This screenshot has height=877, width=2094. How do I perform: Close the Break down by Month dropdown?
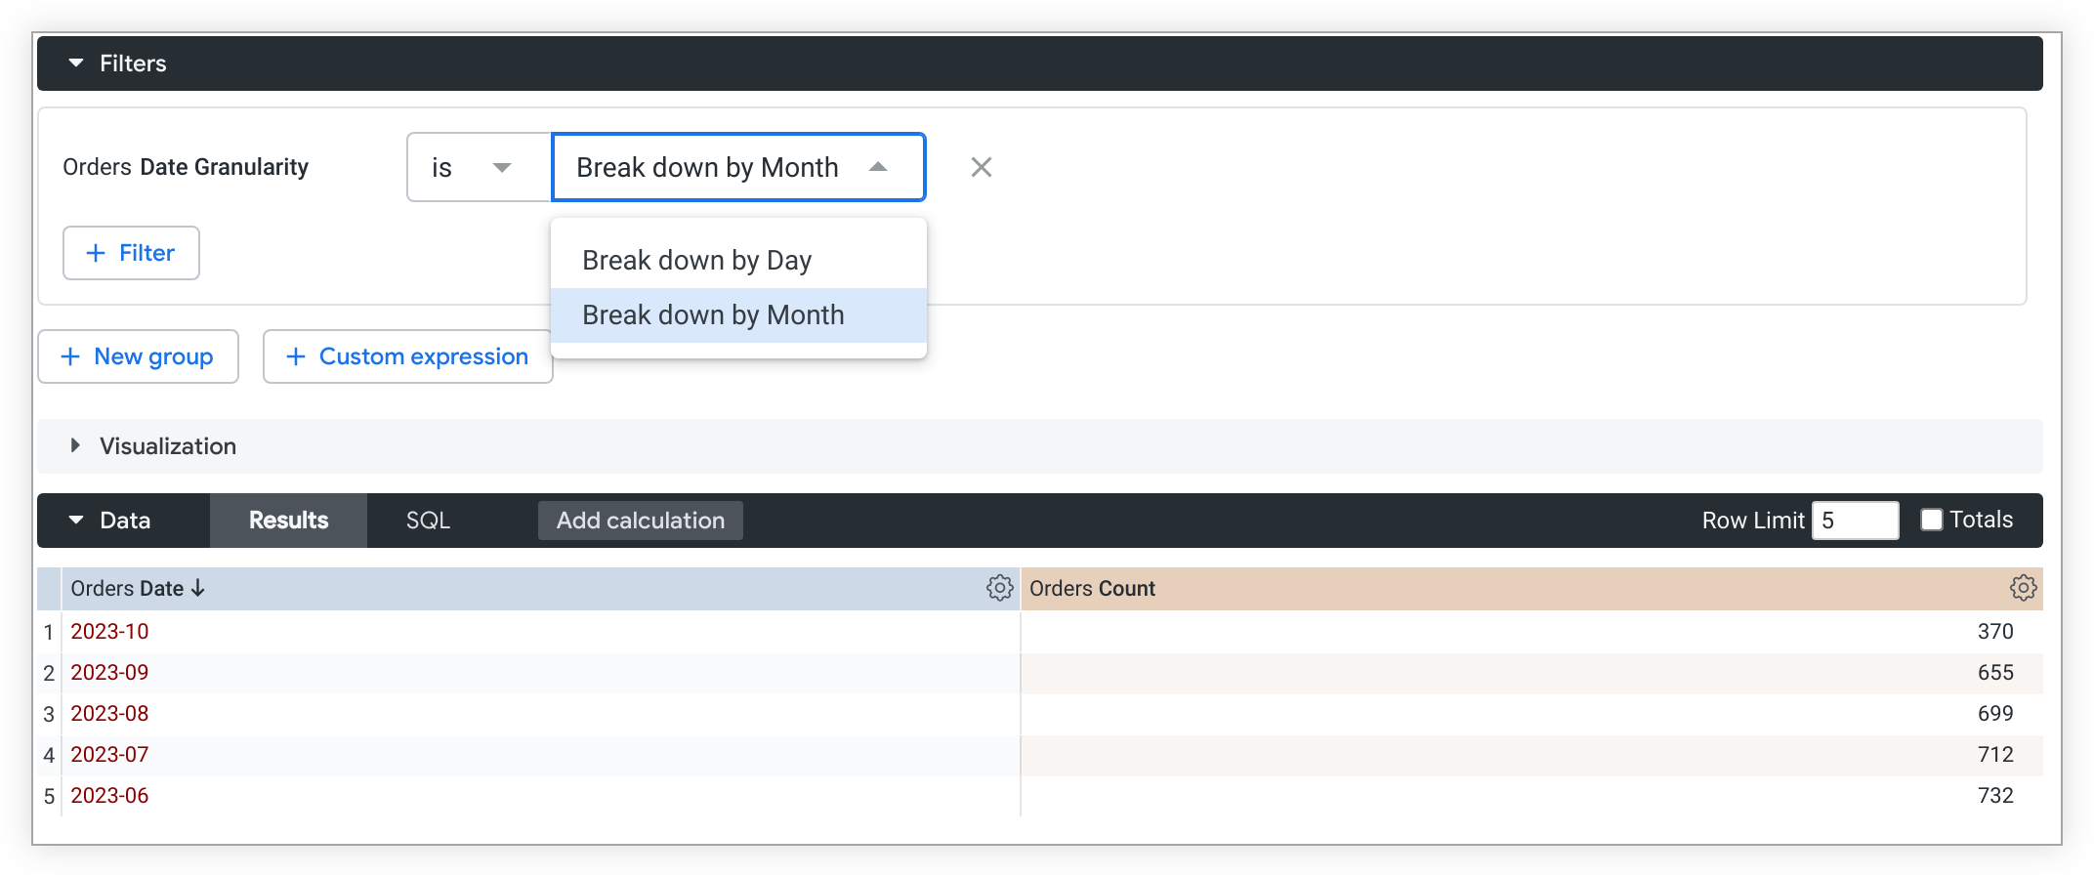(877, 167)
